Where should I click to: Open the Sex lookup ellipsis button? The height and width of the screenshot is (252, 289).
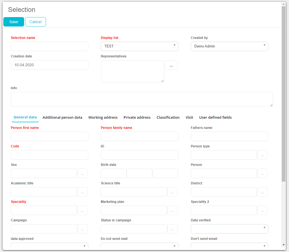click(82, 174)
